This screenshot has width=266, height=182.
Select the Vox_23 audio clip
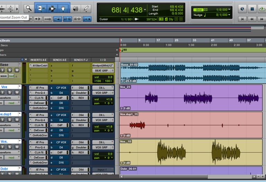click(191, 98)
